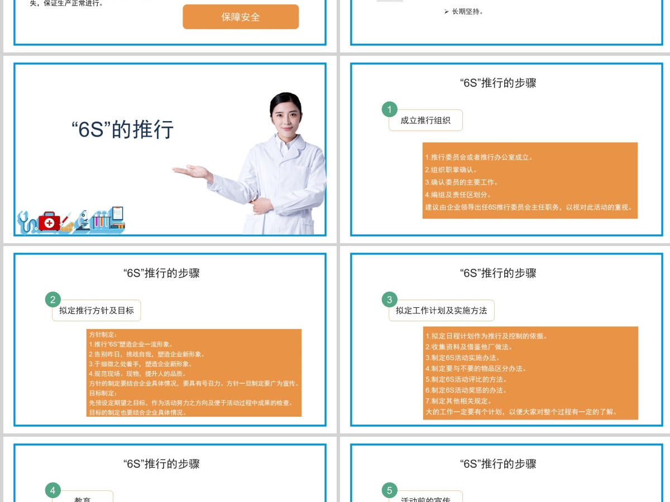Click text 1.推行“6S”塑造企业一流形象。
The width and height of the screenshot is (670, 502).
[131, 344]
